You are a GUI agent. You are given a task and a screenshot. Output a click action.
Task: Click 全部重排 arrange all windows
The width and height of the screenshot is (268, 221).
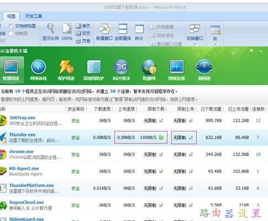coord(123,31)
